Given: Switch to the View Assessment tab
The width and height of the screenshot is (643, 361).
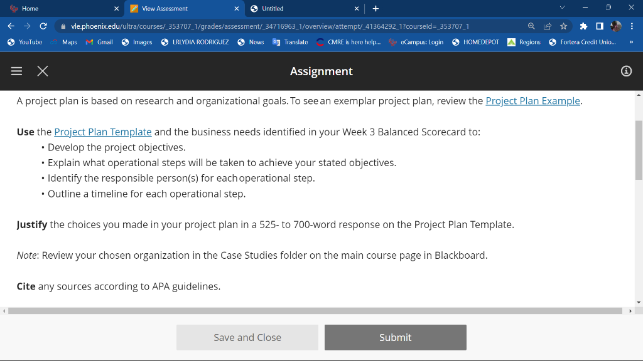Looking at the screenshot, I should tap(185, 9).
